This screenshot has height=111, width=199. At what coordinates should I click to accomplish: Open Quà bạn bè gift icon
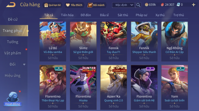click(x=52, y=5)
